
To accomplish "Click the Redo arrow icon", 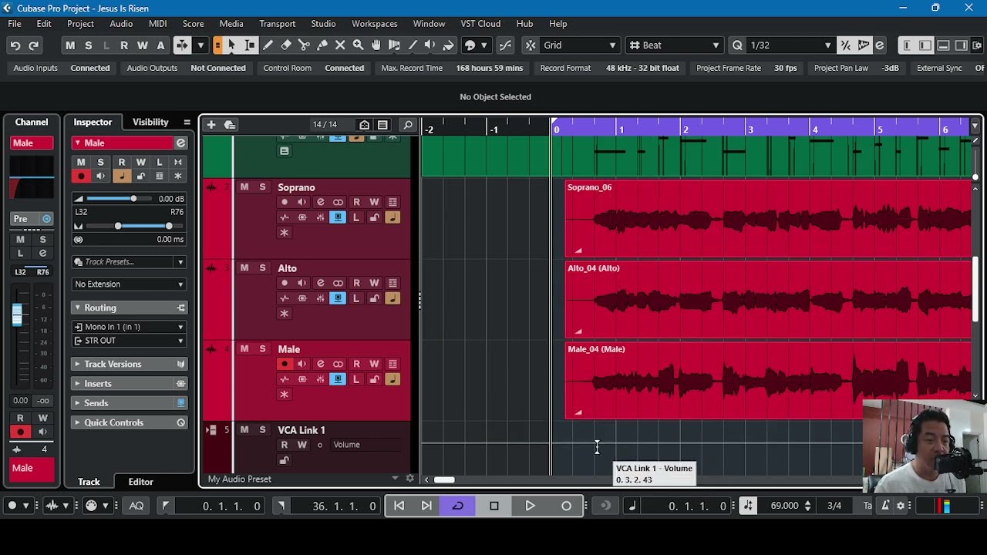I will click(33, 45).
